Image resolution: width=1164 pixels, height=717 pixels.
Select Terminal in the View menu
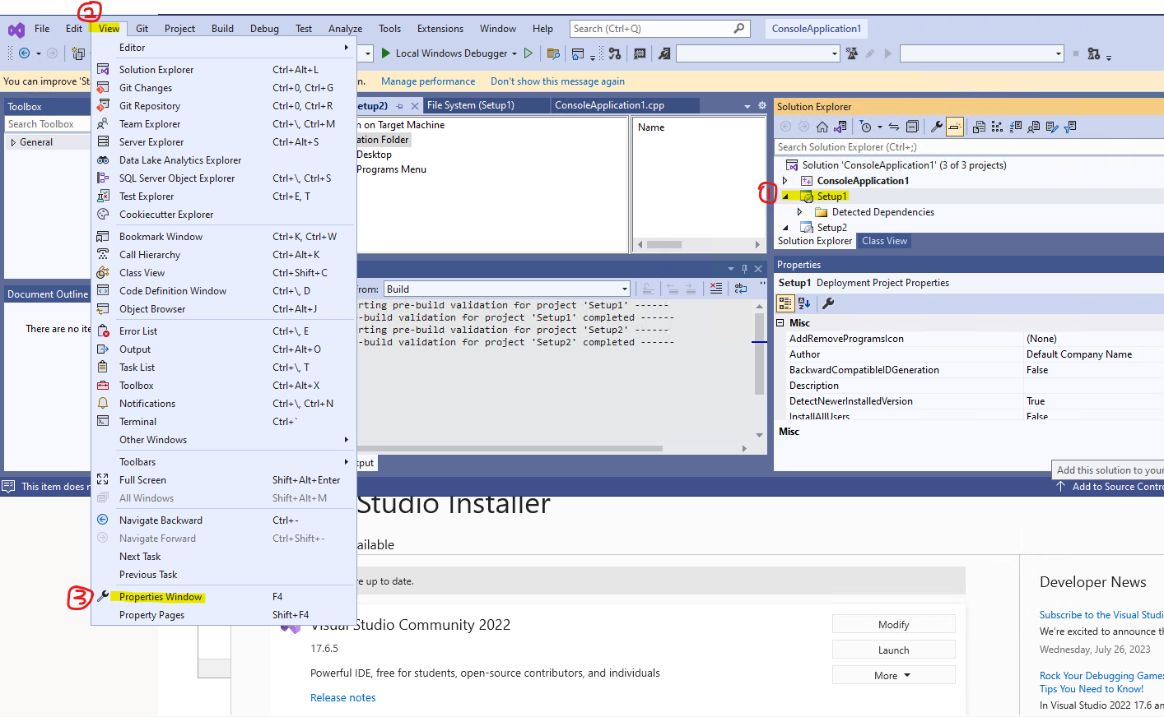click(223, 422)
